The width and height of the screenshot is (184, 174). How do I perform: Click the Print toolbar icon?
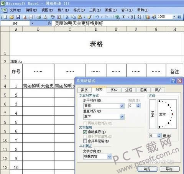[39, 17]
